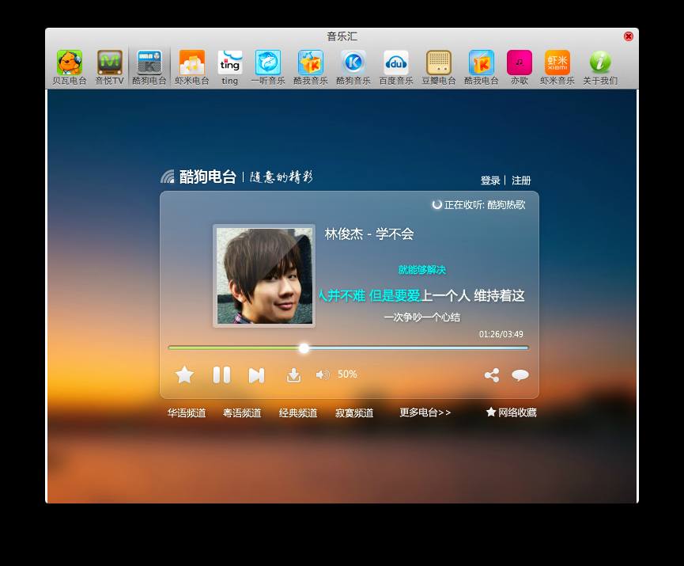Click the progress bar slider knob
Image resolution: width=684 pixels, height=566 pixels.
point(304,348)
